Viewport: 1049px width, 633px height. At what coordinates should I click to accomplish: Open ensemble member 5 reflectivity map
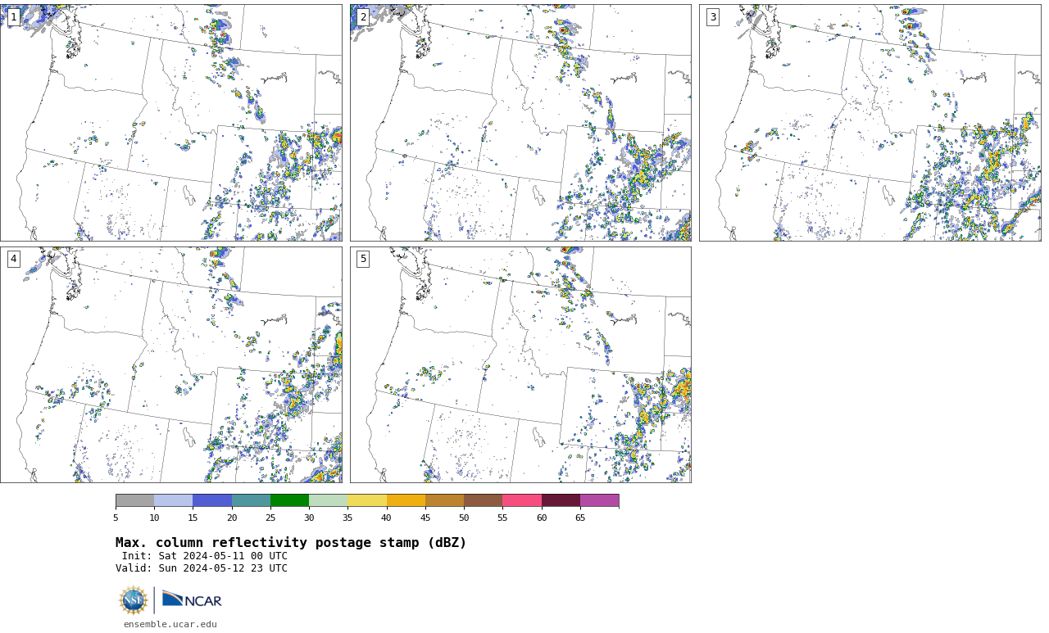[x=520, y=364]
